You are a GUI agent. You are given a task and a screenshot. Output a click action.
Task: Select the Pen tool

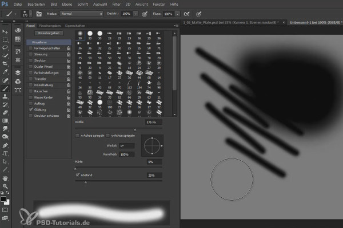[5, 145]
